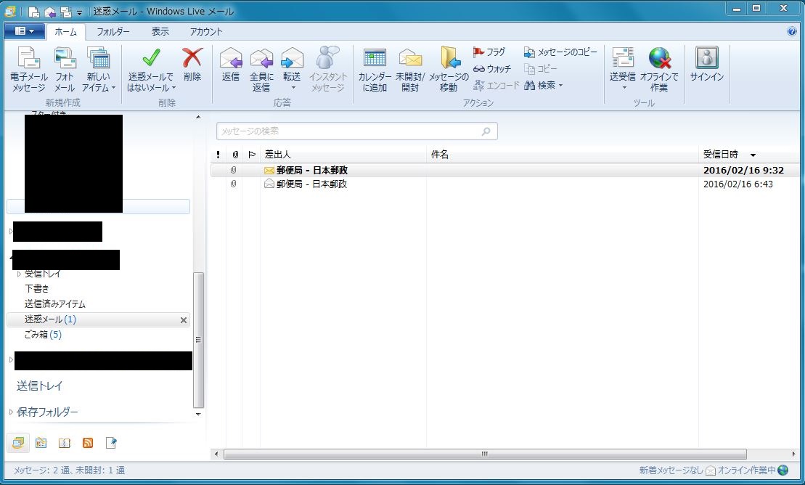The width and height of the screenshot is (805, 485).
Task: Click the search magnifier icon
Action: tap(486, 131)
